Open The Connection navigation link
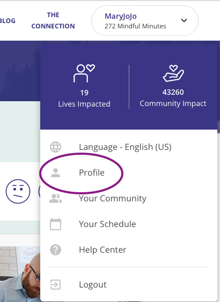 (x=53, y=20)
